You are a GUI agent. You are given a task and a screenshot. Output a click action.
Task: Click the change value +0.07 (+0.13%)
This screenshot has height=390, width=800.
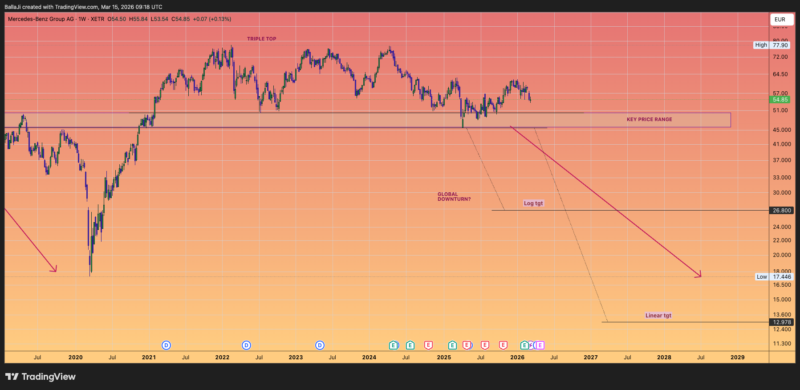212,19
